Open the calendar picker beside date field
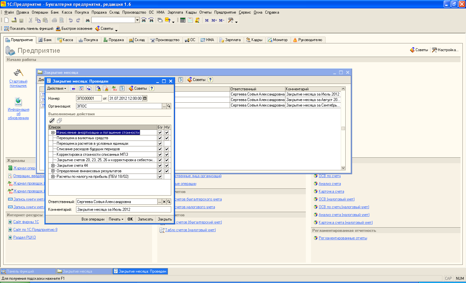 (x=145, y=98)
